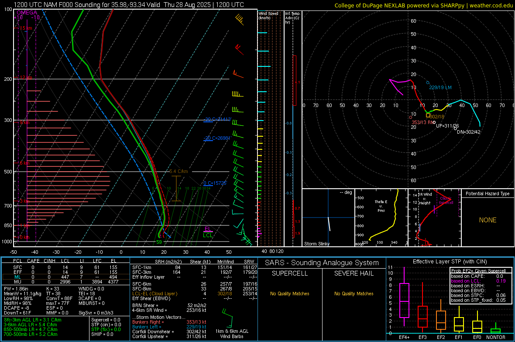
Task: Click the magenta EF4+ box in the STP plot
Action: [x=404, y=300]
